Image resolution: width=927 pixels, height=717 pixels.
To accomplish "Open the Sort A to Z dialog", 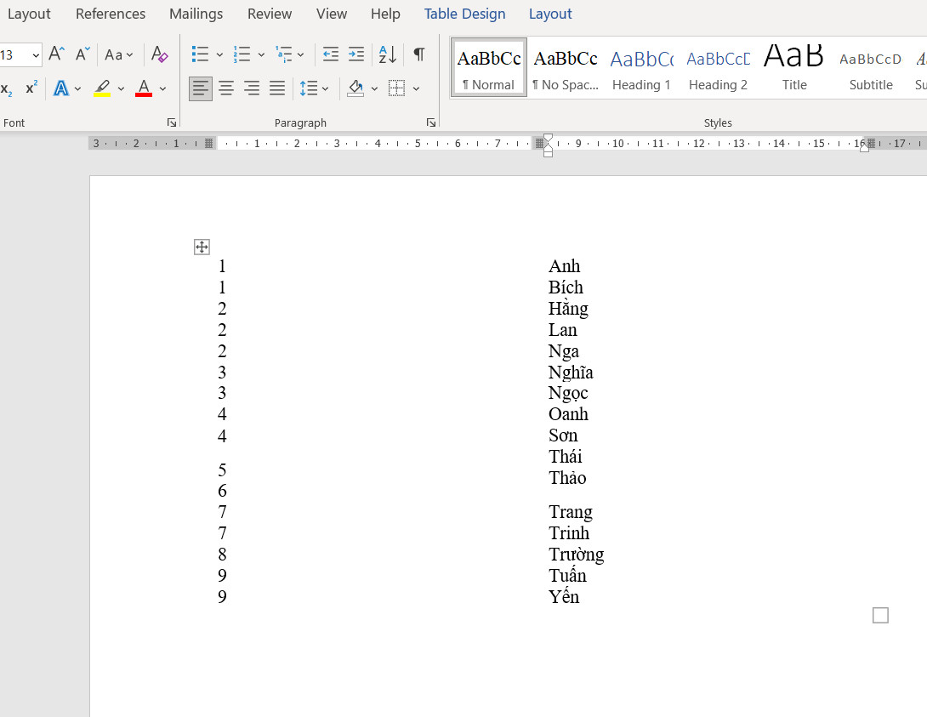I will 387,54.
